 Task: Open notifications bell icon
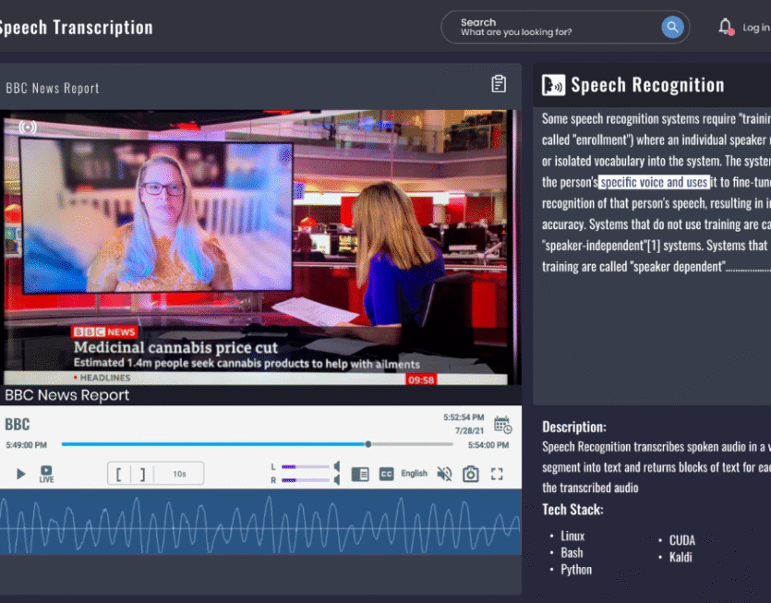click(x=726, y=27)
